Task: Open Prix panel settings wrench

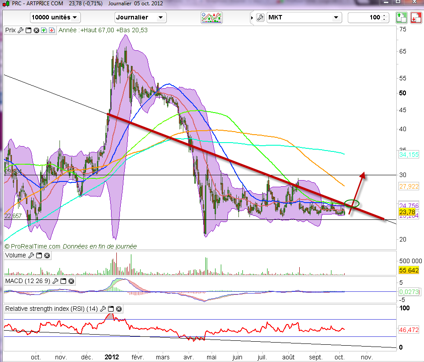Action: tap(20, 30)
